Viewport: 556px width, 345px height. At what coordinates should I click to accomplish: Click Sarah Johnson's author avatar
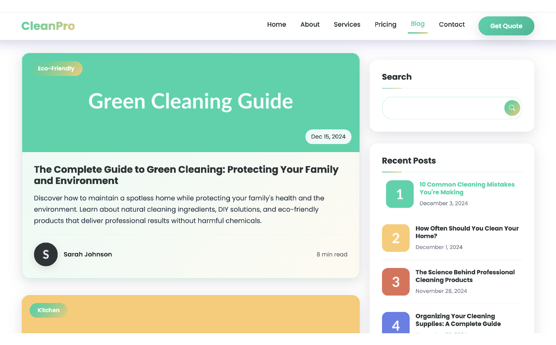point(46,254)
